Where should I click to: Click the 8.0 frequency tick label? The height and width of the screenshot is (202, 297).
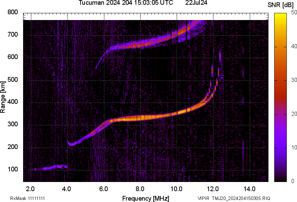coord(140,189)
